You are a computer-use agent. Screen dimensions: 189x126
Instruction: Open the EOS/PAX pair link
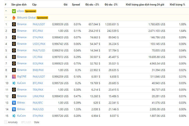(38, 64)
